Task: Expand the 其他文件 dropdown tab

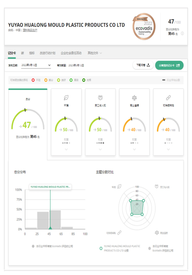Action: 95,53
